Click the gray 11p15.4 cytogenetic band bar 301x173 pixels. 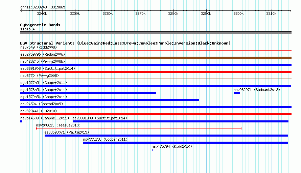tap(156, 33)
